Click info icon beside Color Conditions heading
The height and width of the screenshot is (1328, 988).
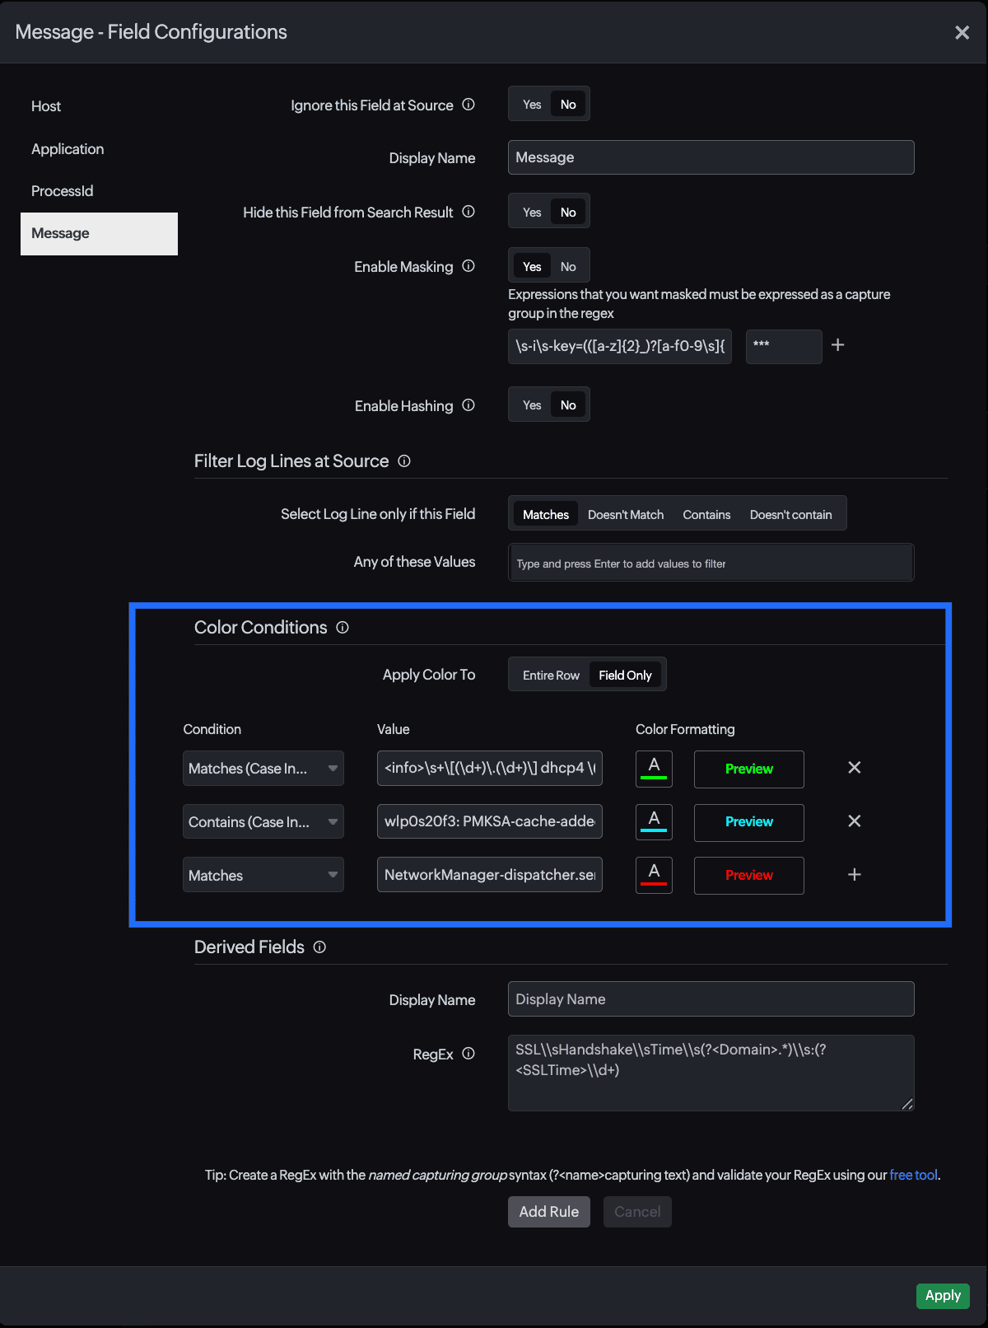tap(343, 628)
